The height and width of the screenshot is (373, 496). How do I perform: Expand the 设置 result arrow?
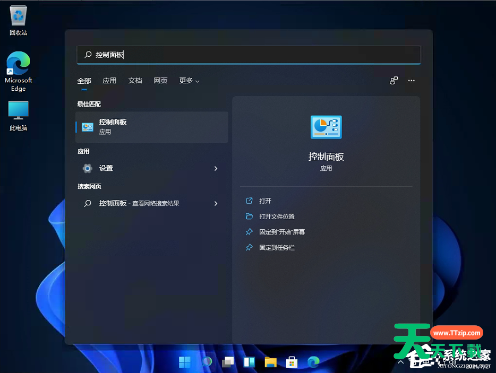point(216,169)
